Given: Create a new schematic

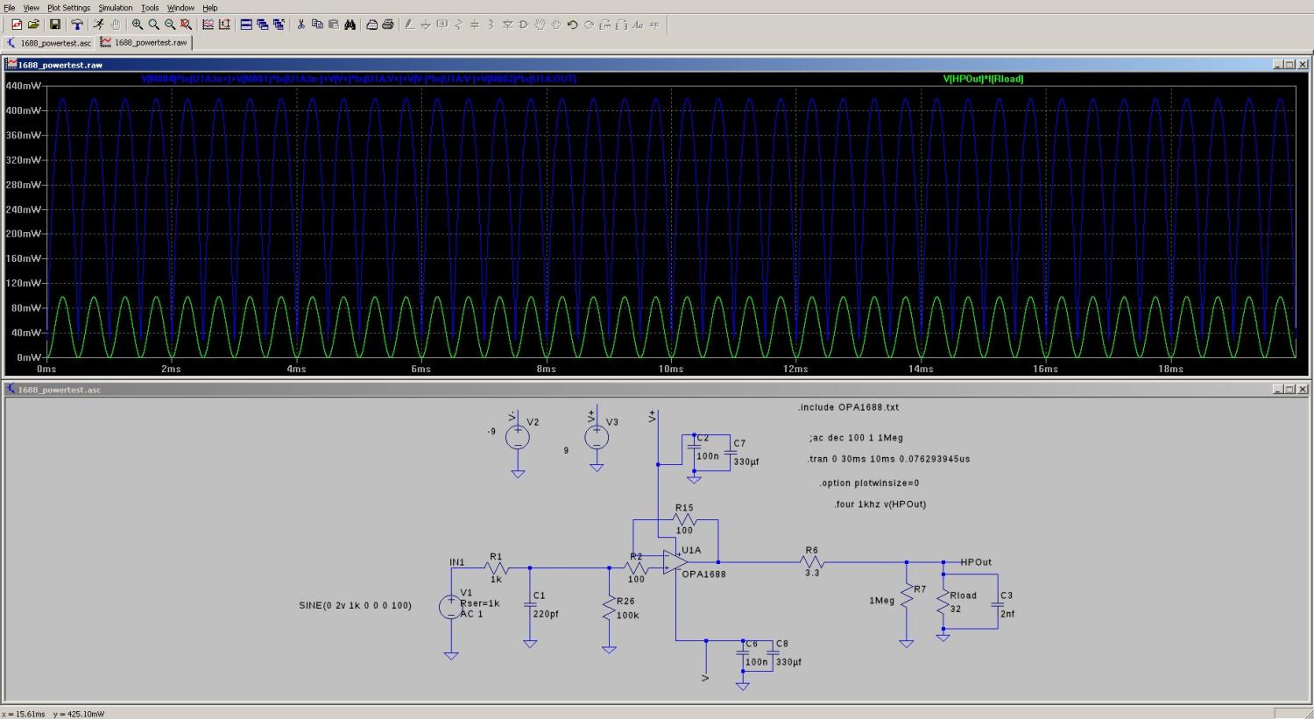Looking at the screenshot, I should click(x=17, y=25).
